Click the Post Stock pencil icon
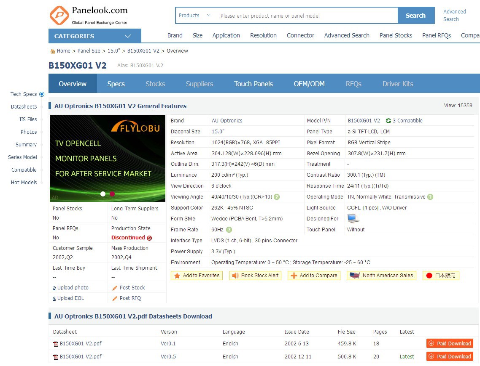This screenshot has width=480, height=366. tap(115, 288)
